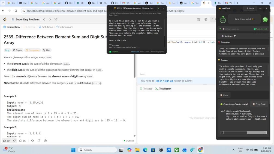Switch to the Submissions tab

coord(65,27)
